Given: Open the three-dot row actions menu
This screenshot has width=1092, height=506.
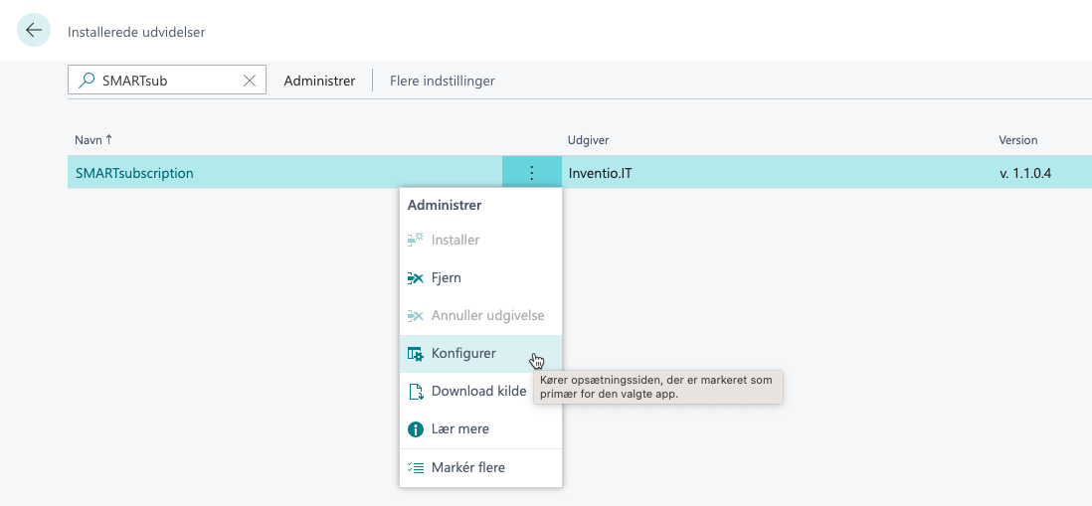Looking at the screenshot, I should coord(532,173).
